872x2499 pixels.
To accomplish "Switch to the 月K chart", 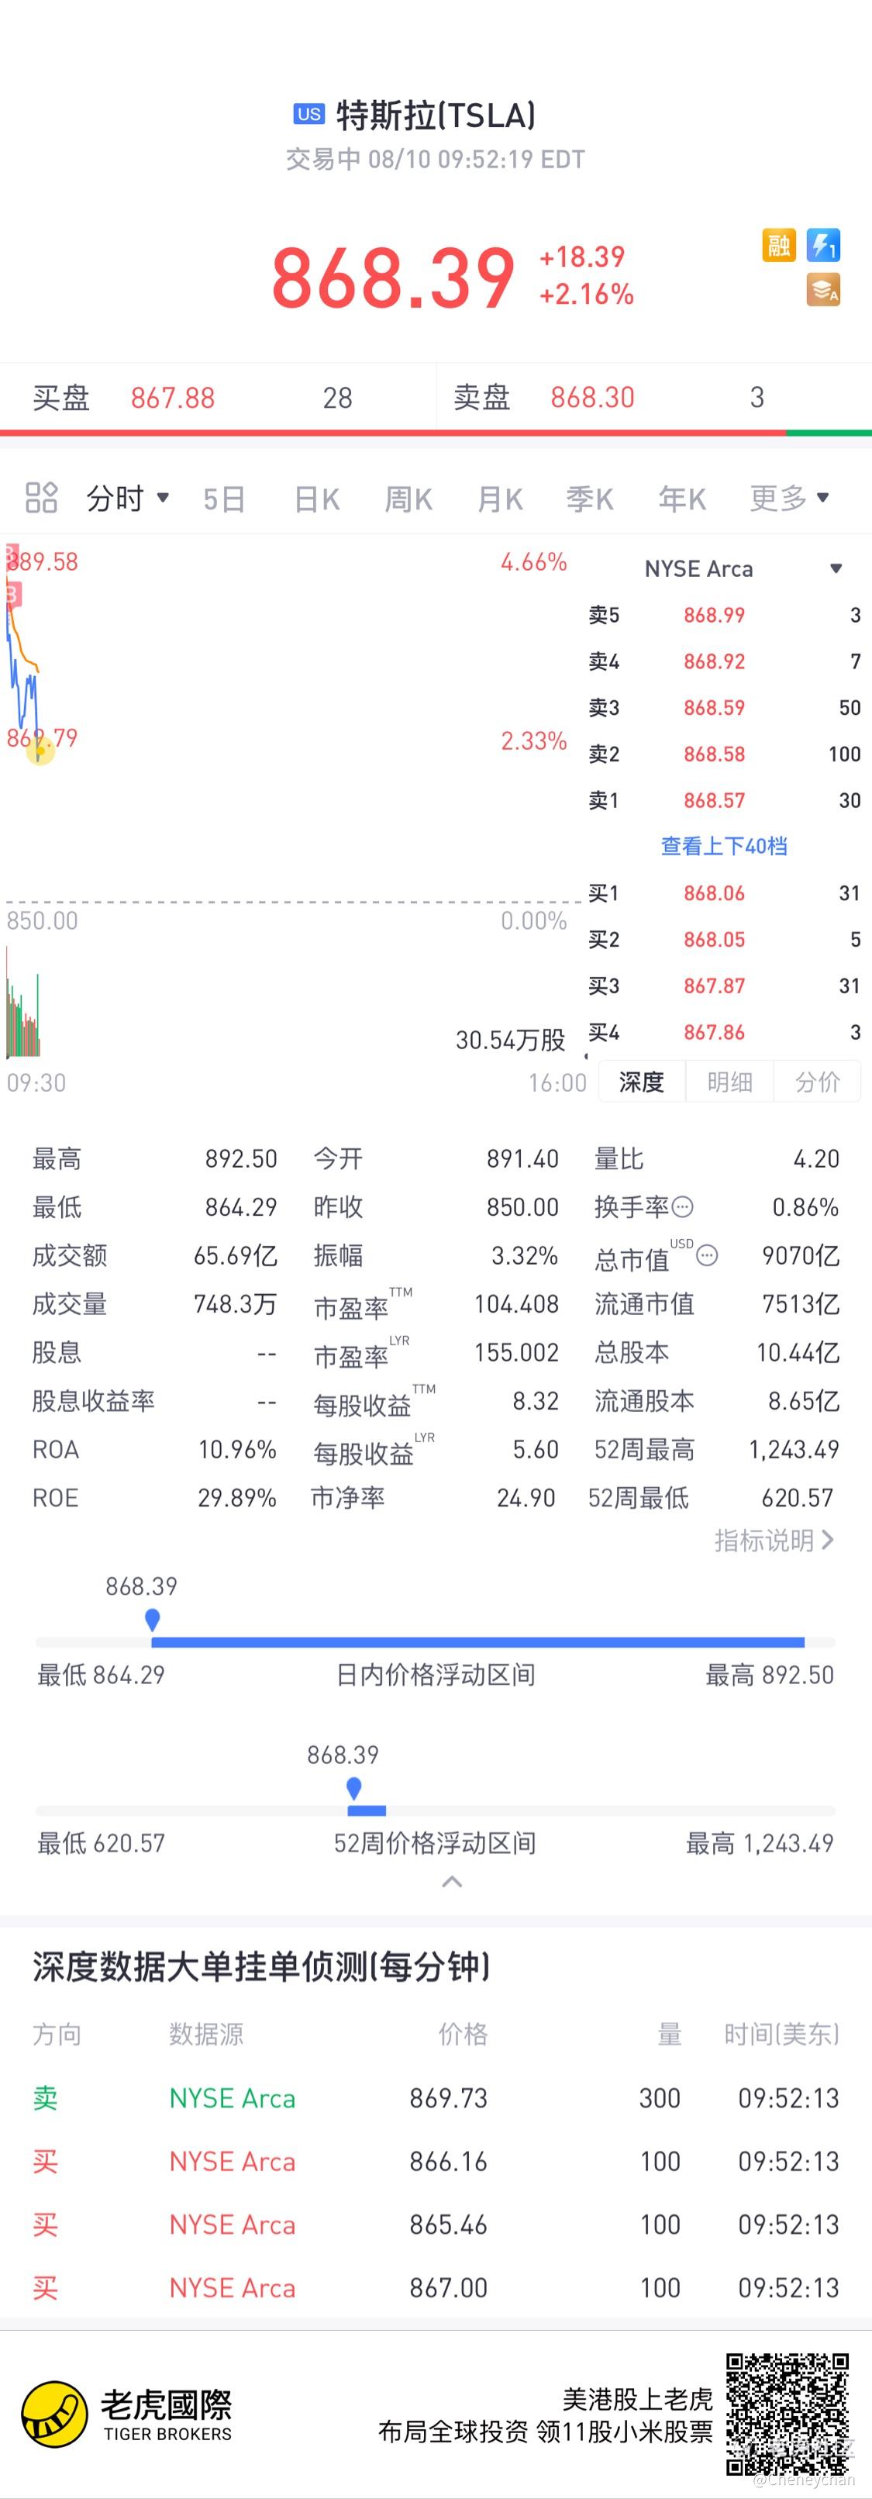I will pyautogui.click(x=499, y=499).
